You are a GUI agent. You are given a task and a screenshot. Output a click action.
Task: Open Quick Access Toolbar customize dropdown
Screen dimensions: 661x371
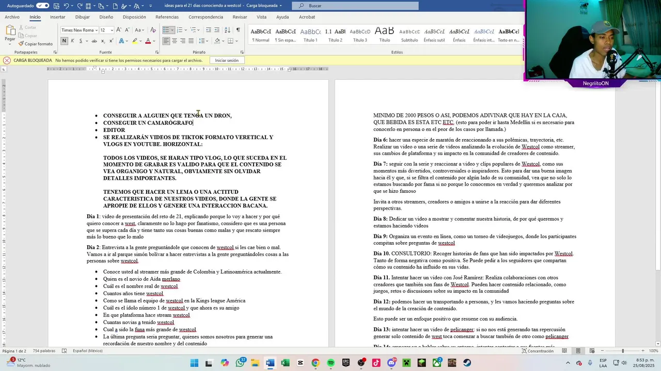pos(150,6)
